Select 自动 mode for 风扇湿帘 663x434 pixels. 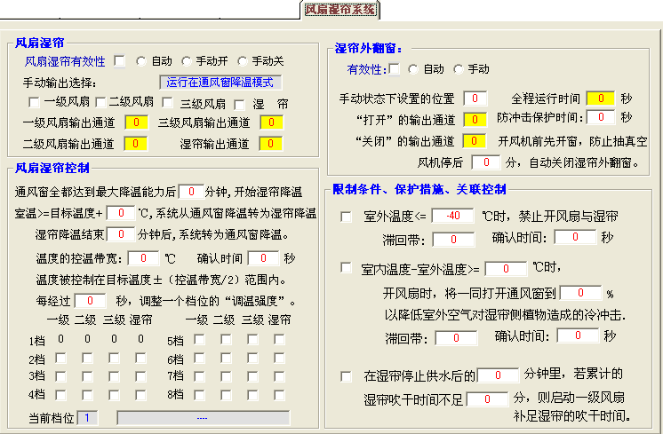pyautogui.click(x=142, y=61)
